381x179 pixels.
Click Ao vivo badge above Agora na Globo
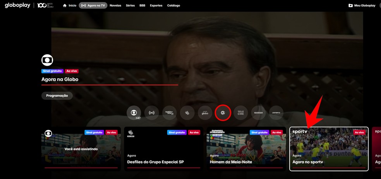[x=72, y=71]
